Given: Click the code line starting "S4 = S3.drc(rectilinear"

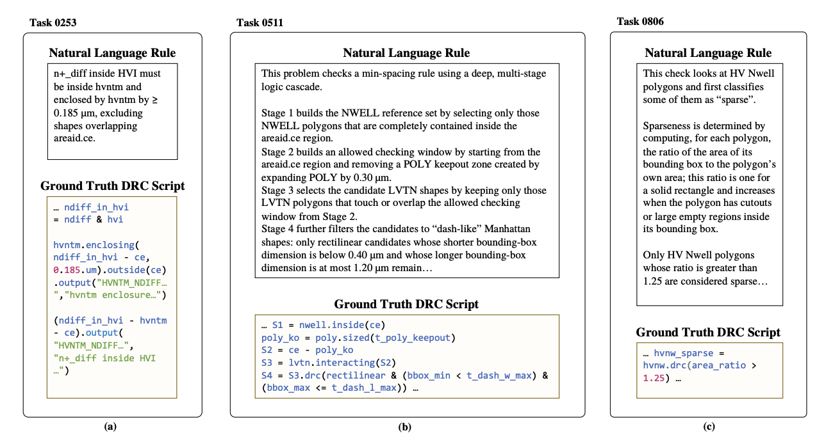Looking at the screenshot, I should pyautogui.click(x=405, y=375).
